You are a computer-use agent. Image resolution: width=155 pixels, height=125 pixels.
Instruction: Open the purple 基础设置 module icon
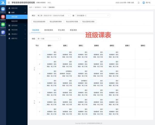click(3, 32)
